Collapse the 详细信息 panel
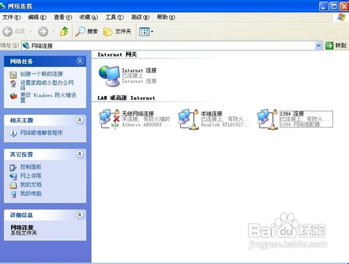Screen dimensions: 349x264 coord(80,215)
